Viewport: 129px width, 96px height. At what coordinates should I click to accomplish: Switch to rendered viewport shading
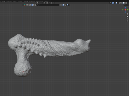pos(126,3)
